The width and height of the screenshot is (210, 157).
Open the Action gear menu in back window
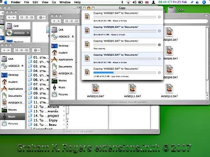pyautogui.click(x=41, y=17)
